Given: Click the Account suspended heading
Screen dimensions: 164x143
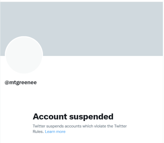Looking at the screenshot, I should [x=73, y=117].
